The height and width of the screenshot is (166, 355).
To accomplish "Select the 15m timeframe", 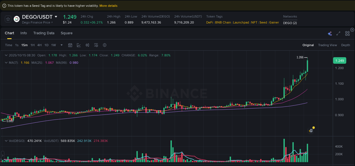I will coord(24,45).
